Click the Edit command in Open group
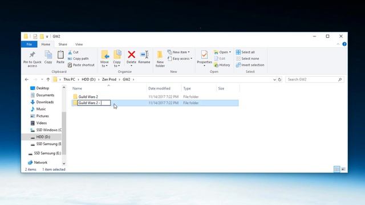365x205 pixels. (220, 59)
